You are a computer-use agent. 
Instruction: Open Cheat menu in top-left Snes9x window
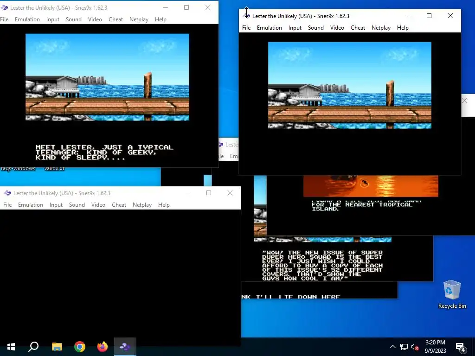[116, 19]
